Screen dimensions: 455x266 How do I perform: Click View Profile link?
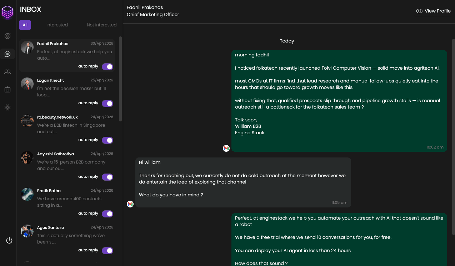tap(433, 11)
